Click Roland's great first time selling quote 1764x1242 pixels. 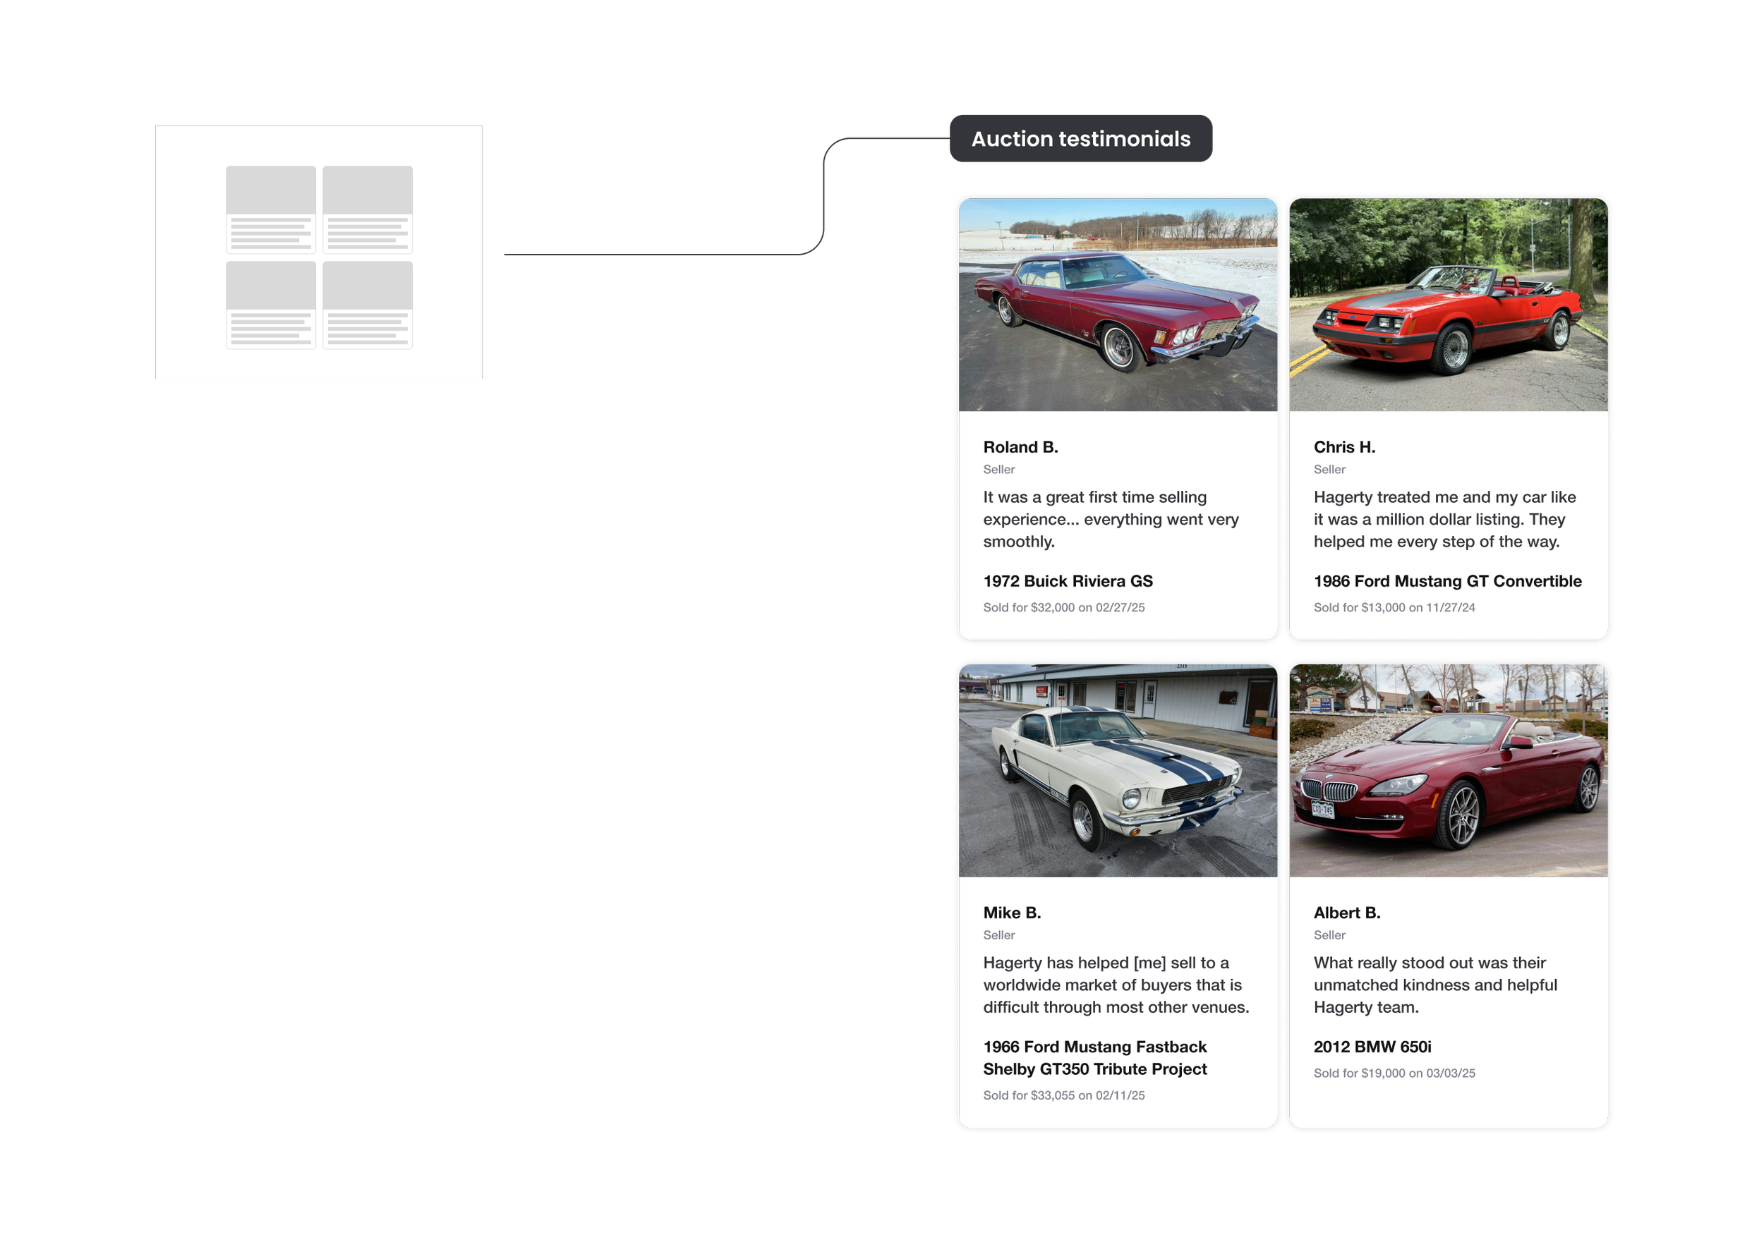tap(1110, 519)
